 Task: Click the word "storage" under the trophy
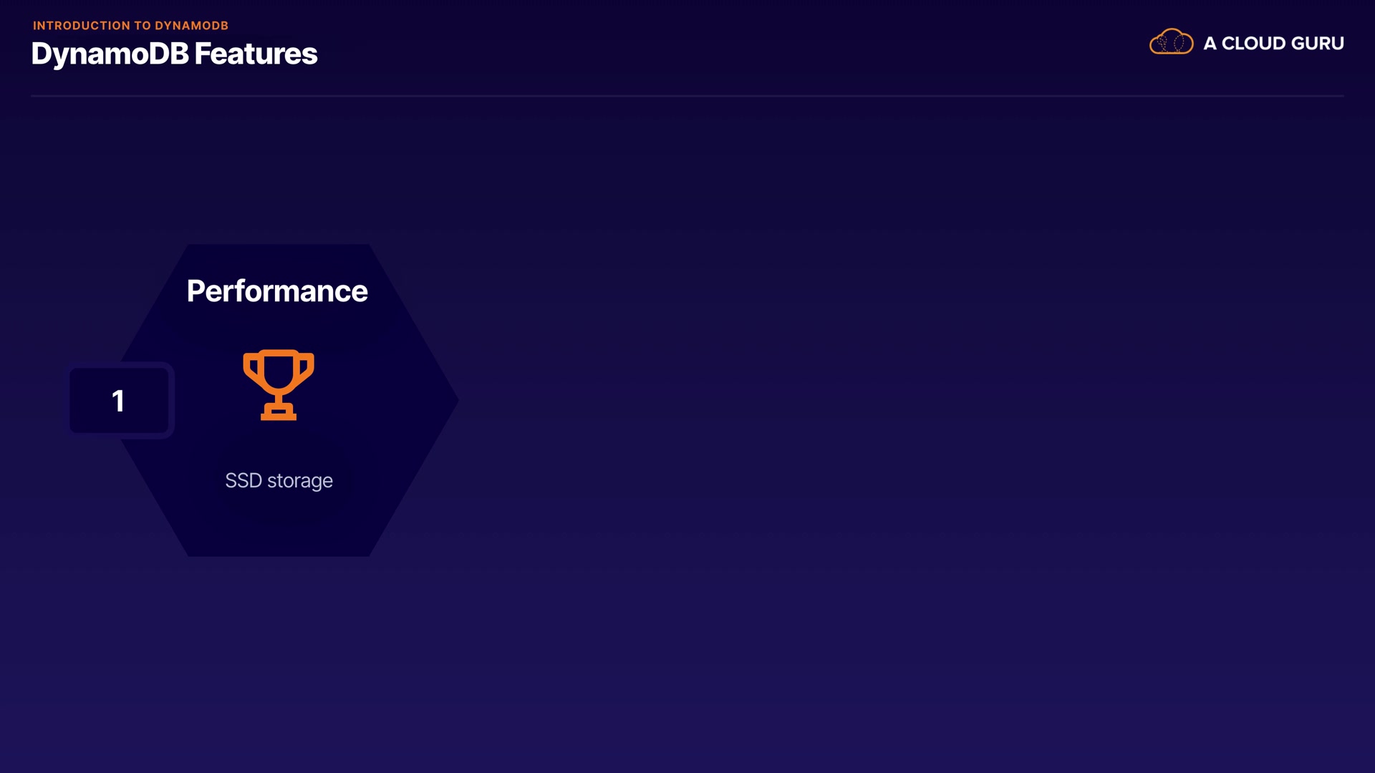pos(299,481)
